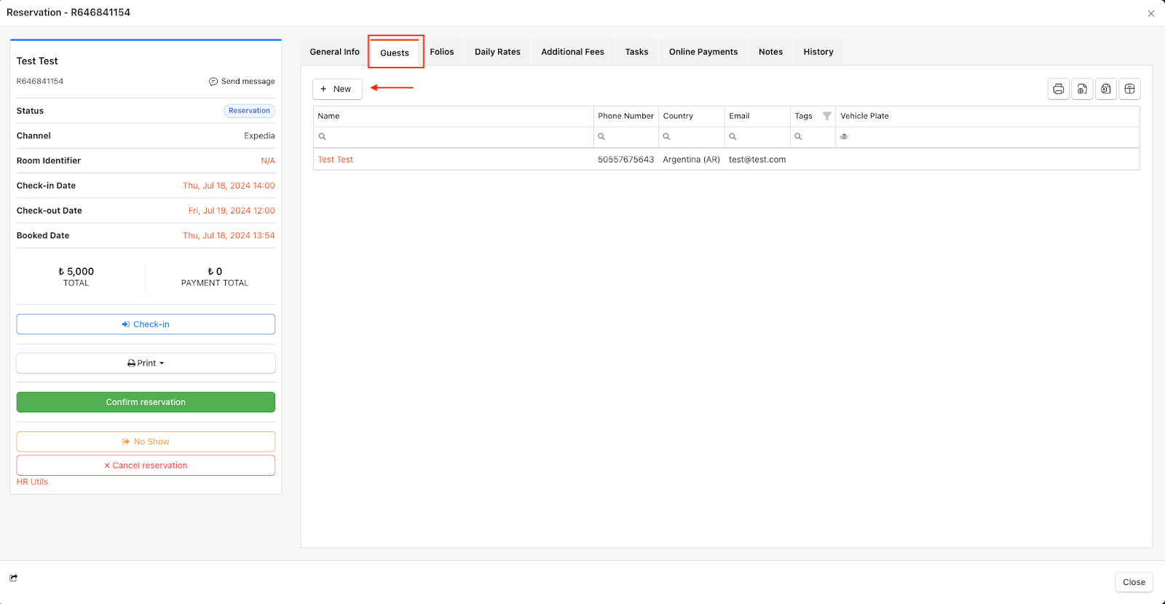This screenshot has width=1165, height=604.
Task: Expand the Print dropdown button
Action: pyautogui.click(x=146, y=363)
